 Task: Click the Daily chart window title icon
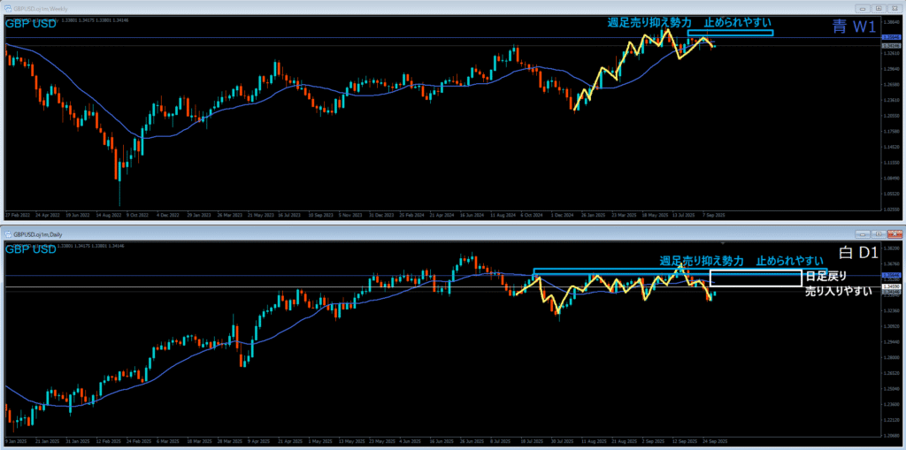point(7,233)
